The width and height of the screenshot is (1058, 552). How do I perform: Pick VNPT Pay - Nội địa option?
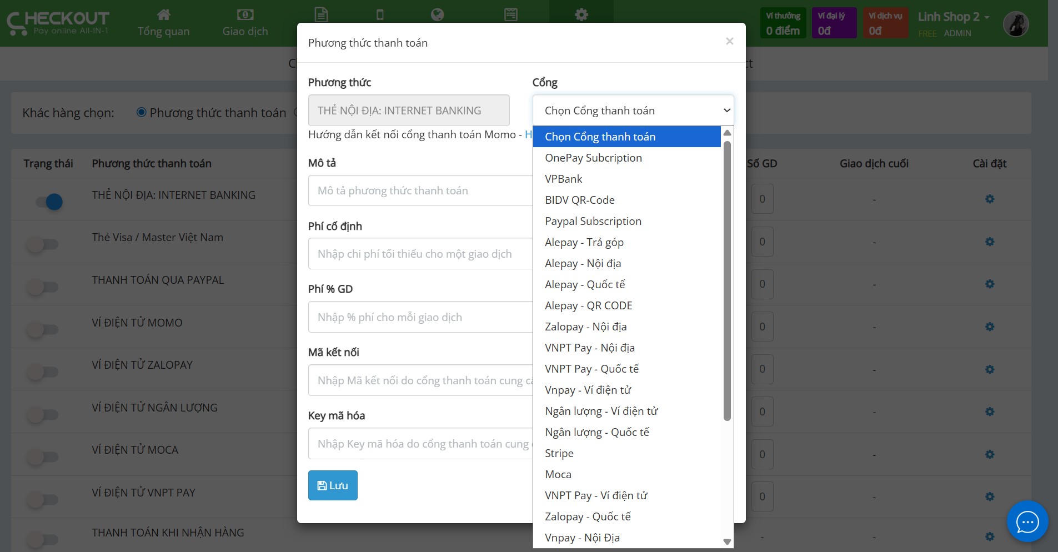(x=627, y=348)
